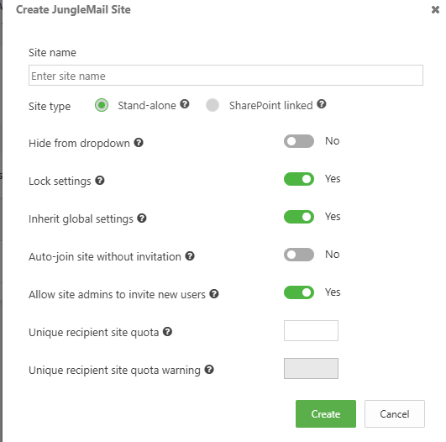Toggle Allow site admins to invite users

(299, 292)
